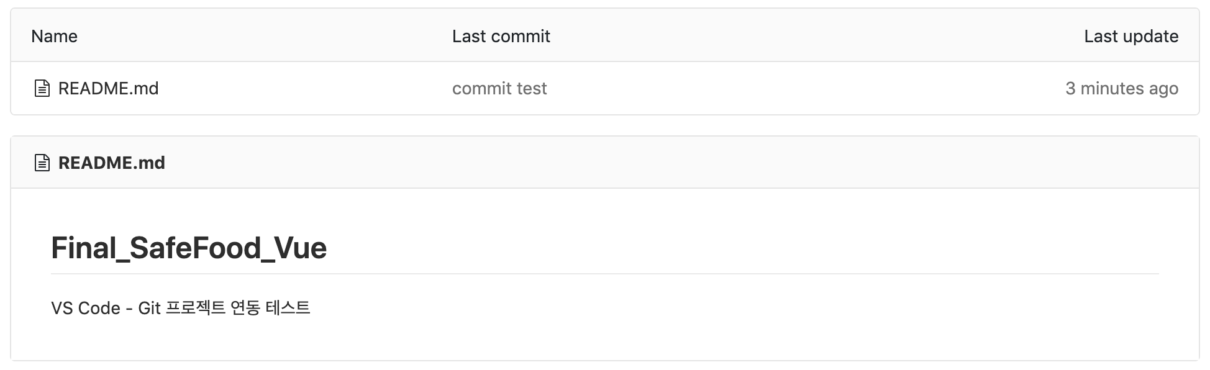Click the Last commit column header
The image size is (1210, 370).
click(x=501, y=36)
